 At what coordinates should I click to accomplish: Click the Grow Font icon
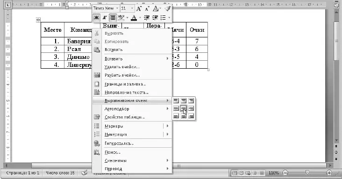139,8
